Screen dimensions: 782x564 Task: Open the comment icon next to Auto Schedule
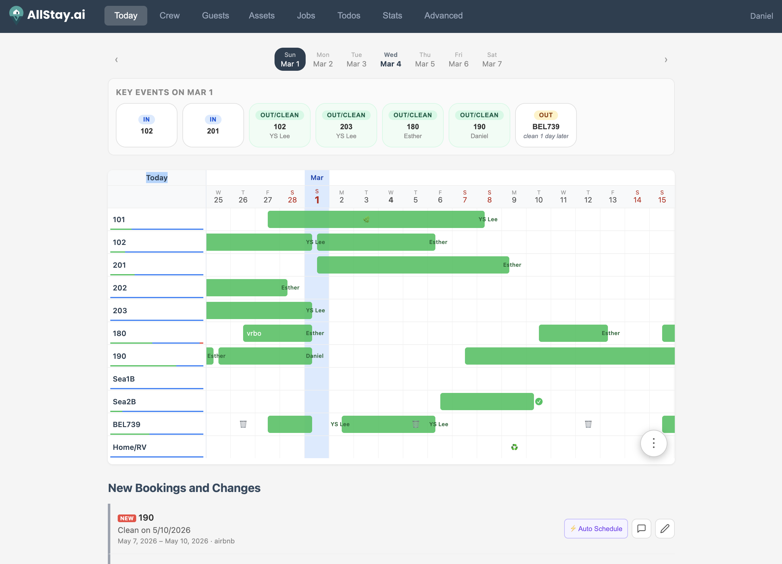coord(641,529)
